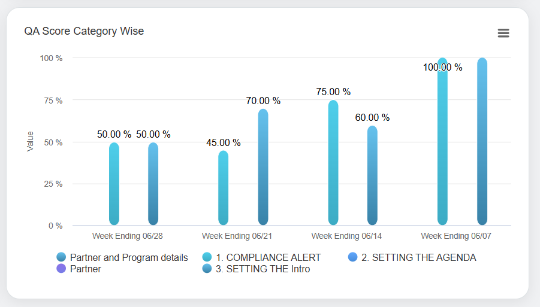
Task: Select the 70.00 % bar for Week 06/21
Action: [x=263, y=168]
